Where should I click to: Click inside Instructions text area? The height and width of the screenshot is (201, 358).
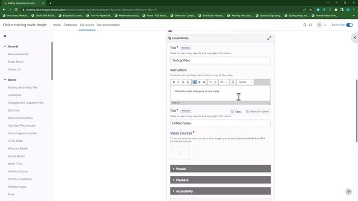pos(220,93)
